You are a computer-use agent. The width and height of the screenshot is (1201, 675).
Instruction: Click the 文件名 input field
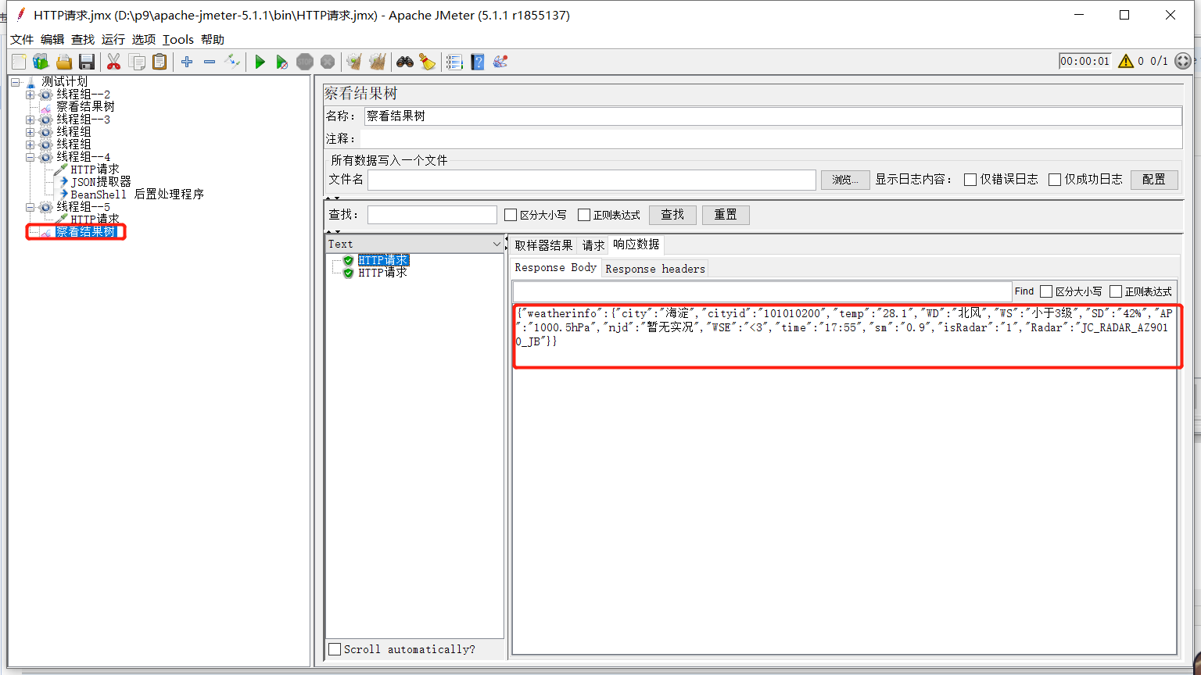point(592,180)
